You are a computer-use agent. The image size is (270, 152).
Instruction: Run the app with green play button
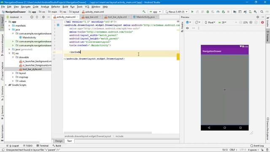click(x=192, y=12)
